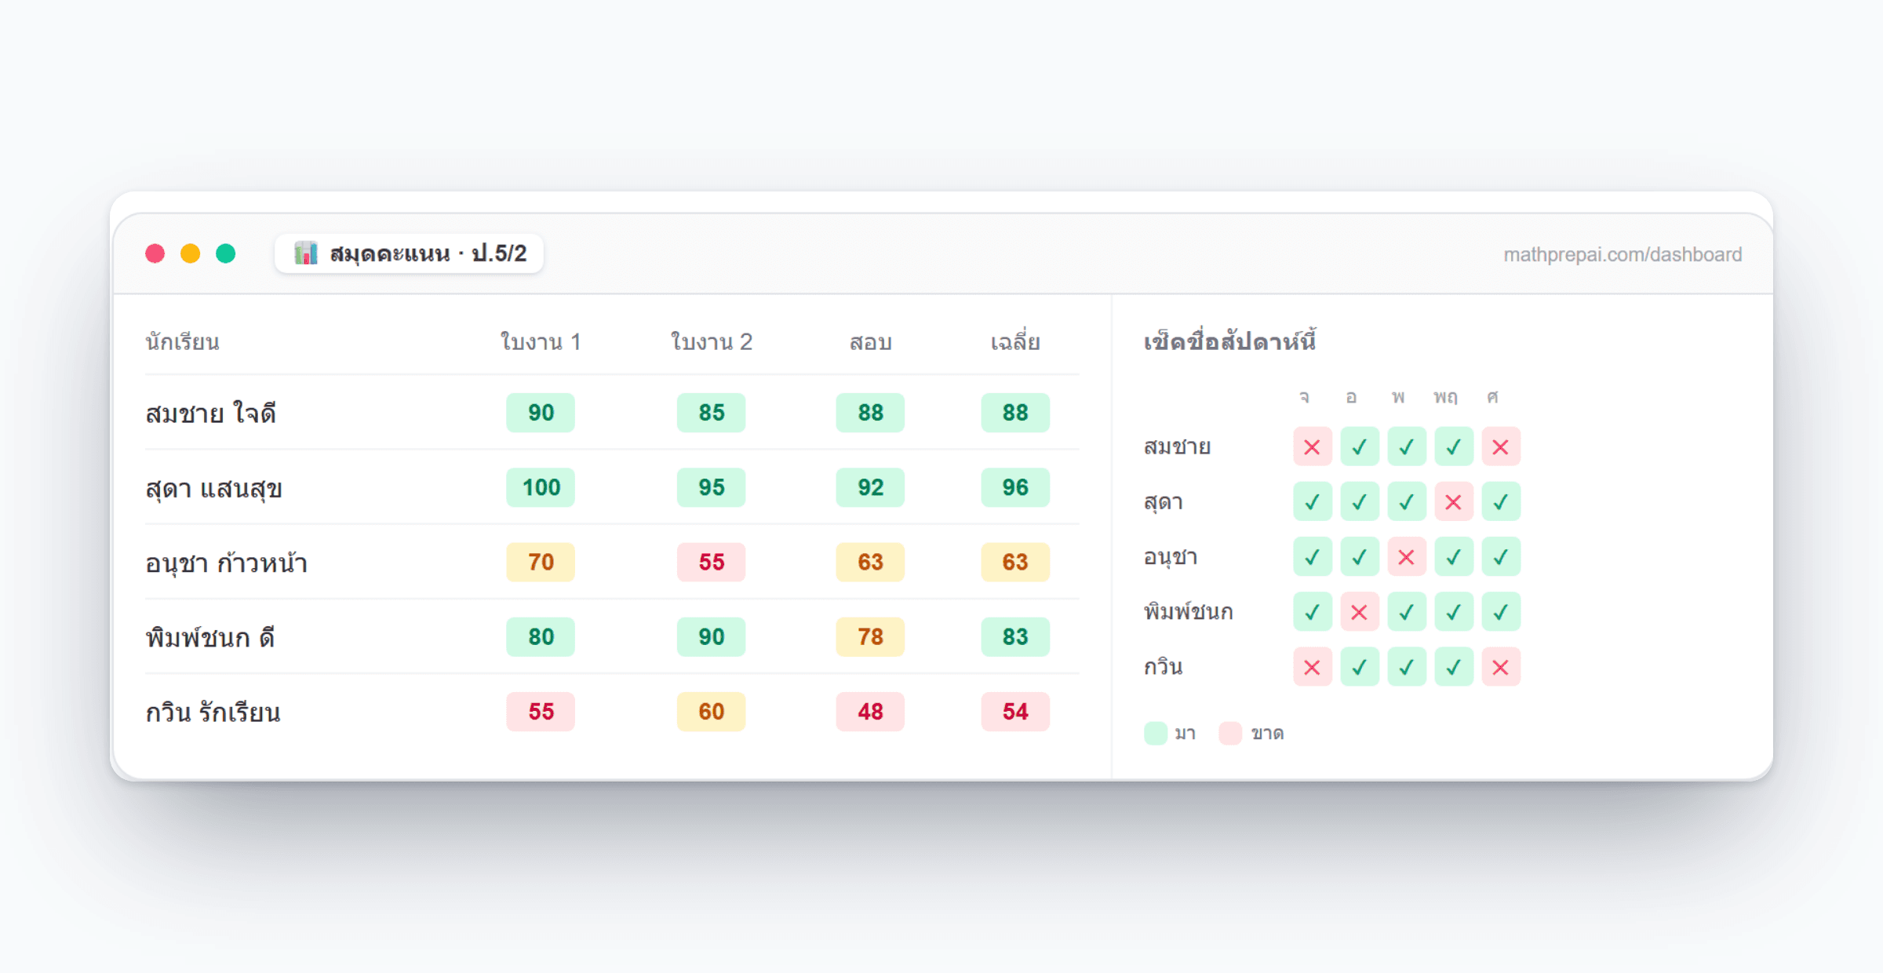Click the พฤ day header in attendance
The image size is (1883, 973).
[x=1445, y=396]
